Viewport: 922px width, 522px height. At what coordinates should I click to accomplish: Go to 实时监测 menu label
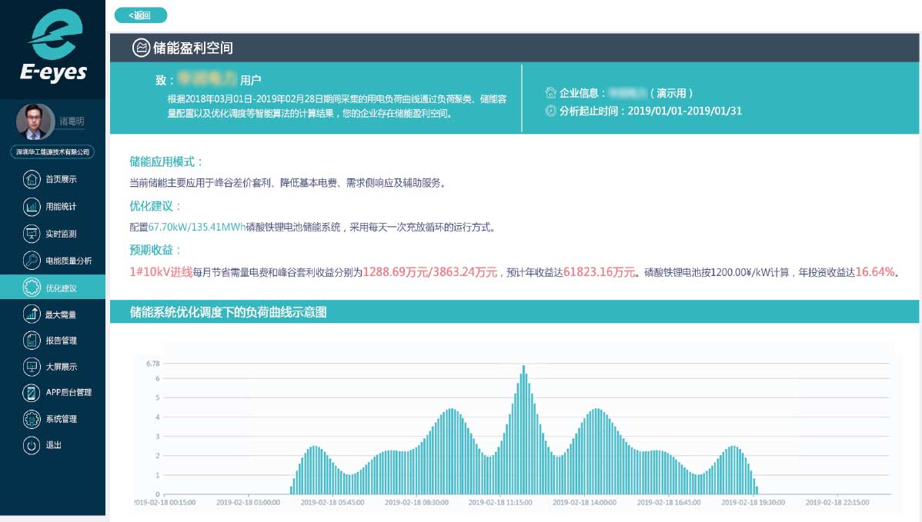61,234
